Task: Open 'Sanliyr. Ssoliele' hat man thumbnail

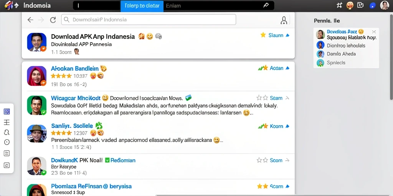Action: click(x=37, y=134)
